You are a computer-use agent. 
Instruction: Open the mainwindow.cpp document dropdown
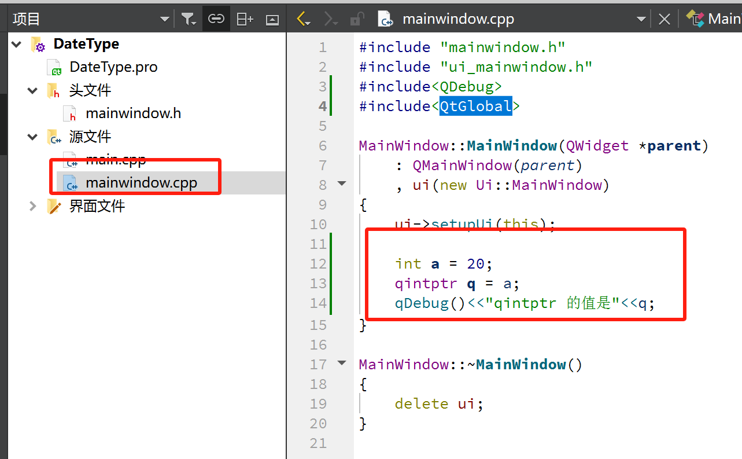tap(641, 19)
